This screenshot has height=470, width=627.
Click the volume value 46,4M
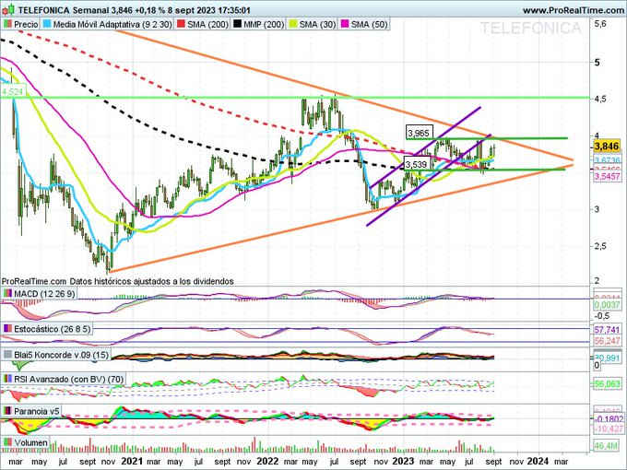pos(606,446)
